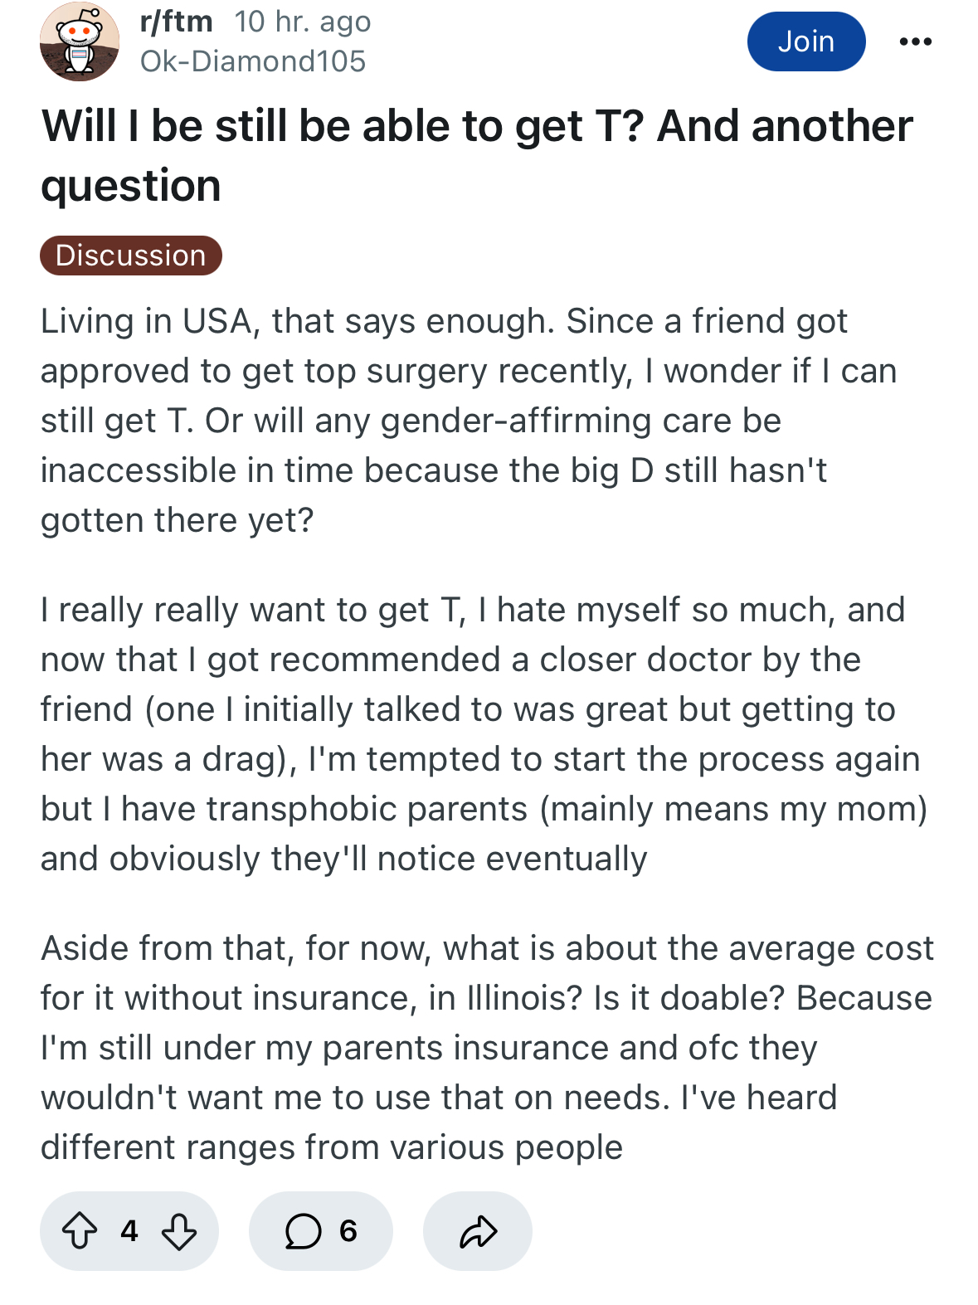Open the post title about getting T

coord(477,156)
